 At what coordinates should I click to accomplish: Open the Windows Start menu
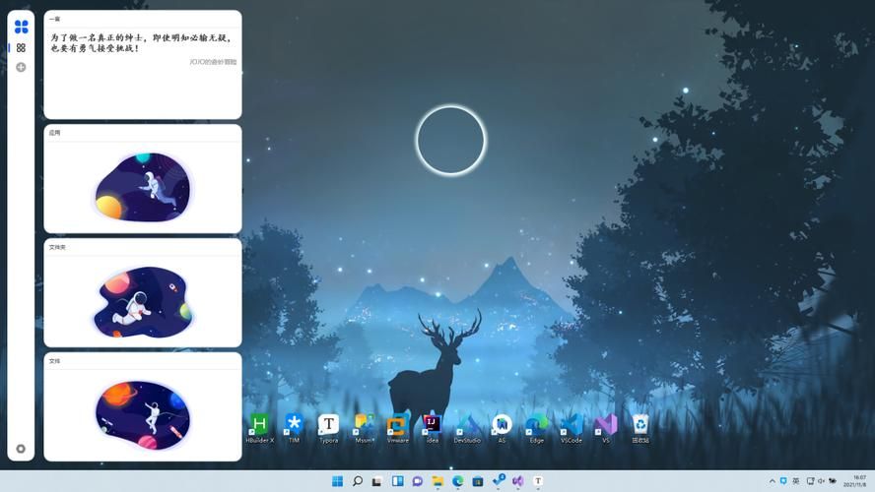point(338,481)
